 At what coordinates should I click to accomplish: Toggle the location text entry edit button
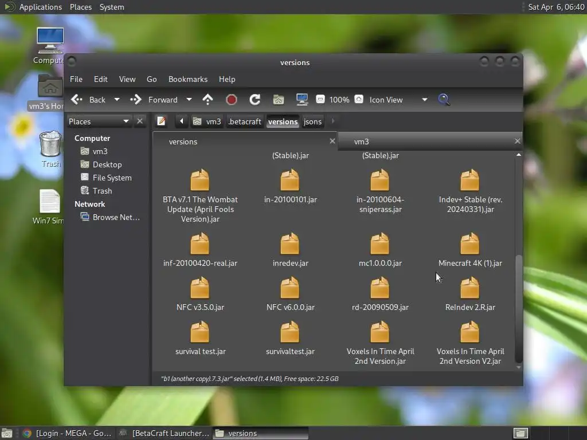[162, 121]
